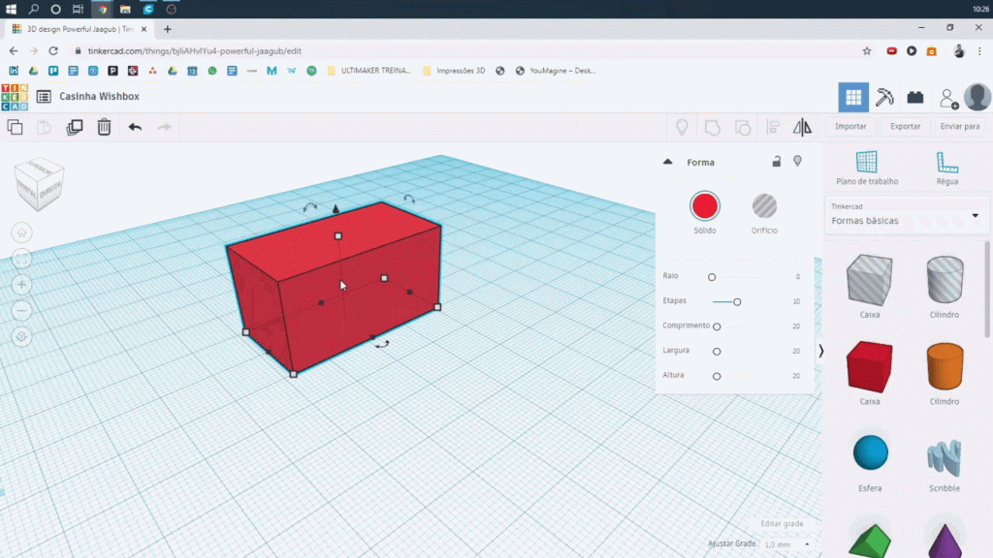993x558 pixels.
Task: Click the Ungroup shapes icon
Action: tap(743, 127)
